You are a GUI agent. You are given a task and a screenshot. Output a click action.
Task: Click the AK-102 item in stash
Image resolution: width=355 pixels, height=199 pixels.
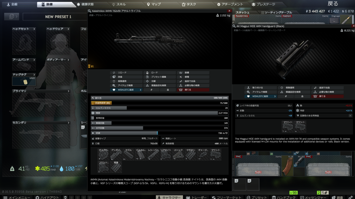click(x=300, y=161)
